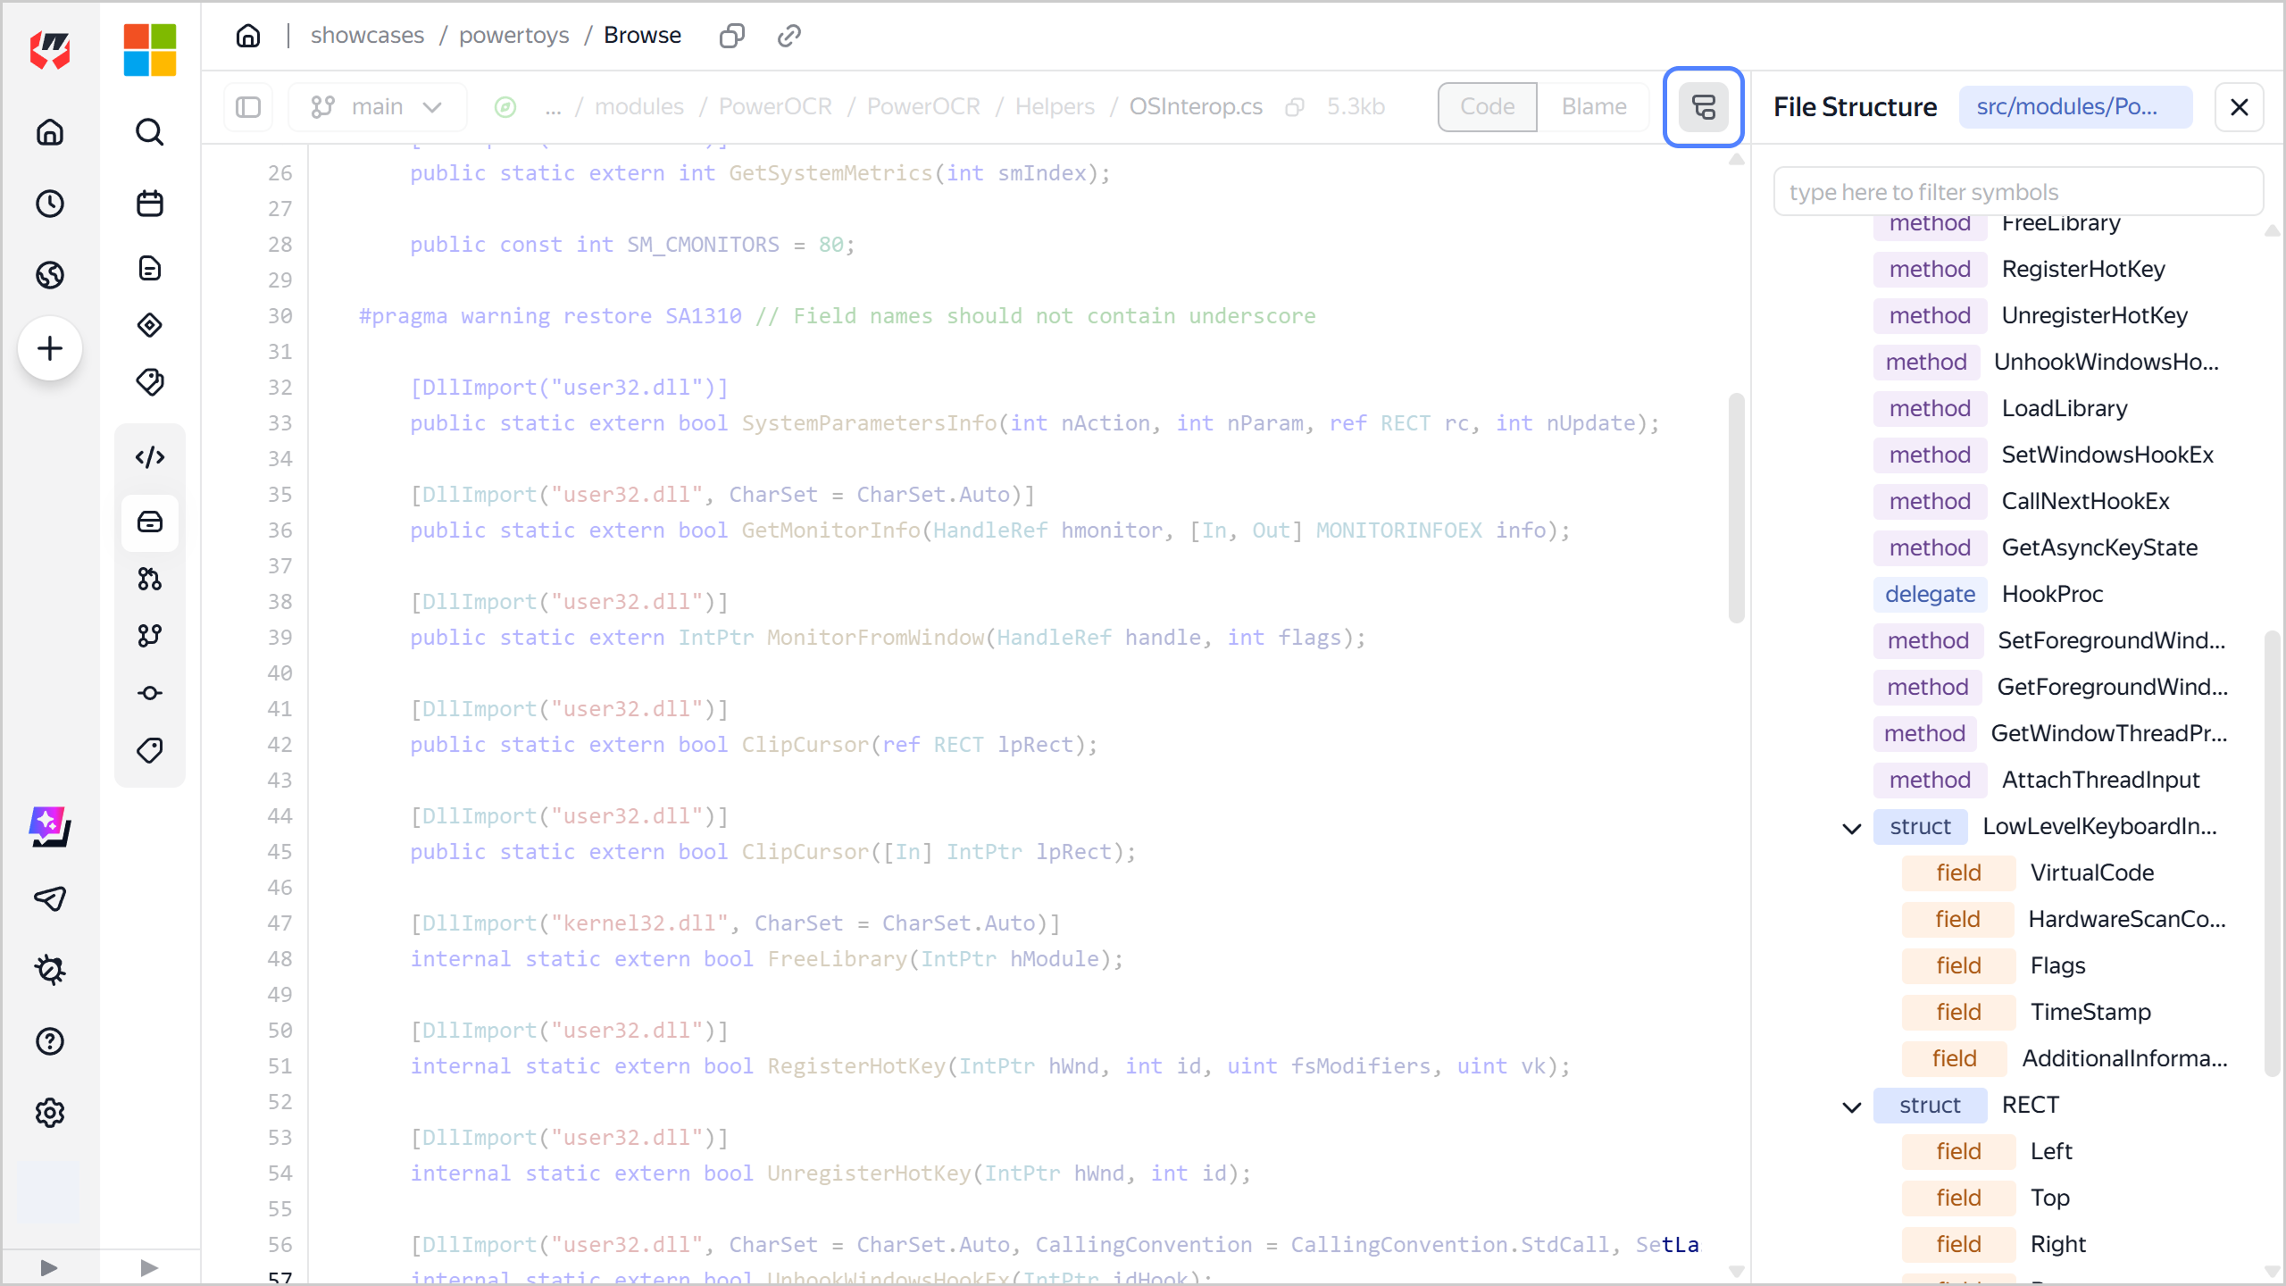Open the branches icon in sidebar
2286x1286 pixels.
coord(149,635)
